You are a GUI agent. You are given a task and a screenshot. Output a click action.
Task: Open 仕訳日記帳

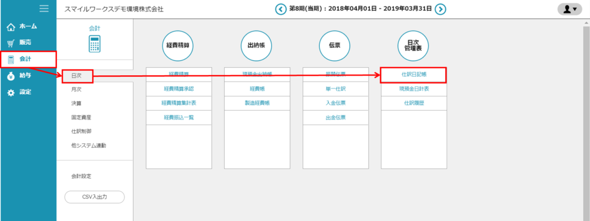[414, 75]
